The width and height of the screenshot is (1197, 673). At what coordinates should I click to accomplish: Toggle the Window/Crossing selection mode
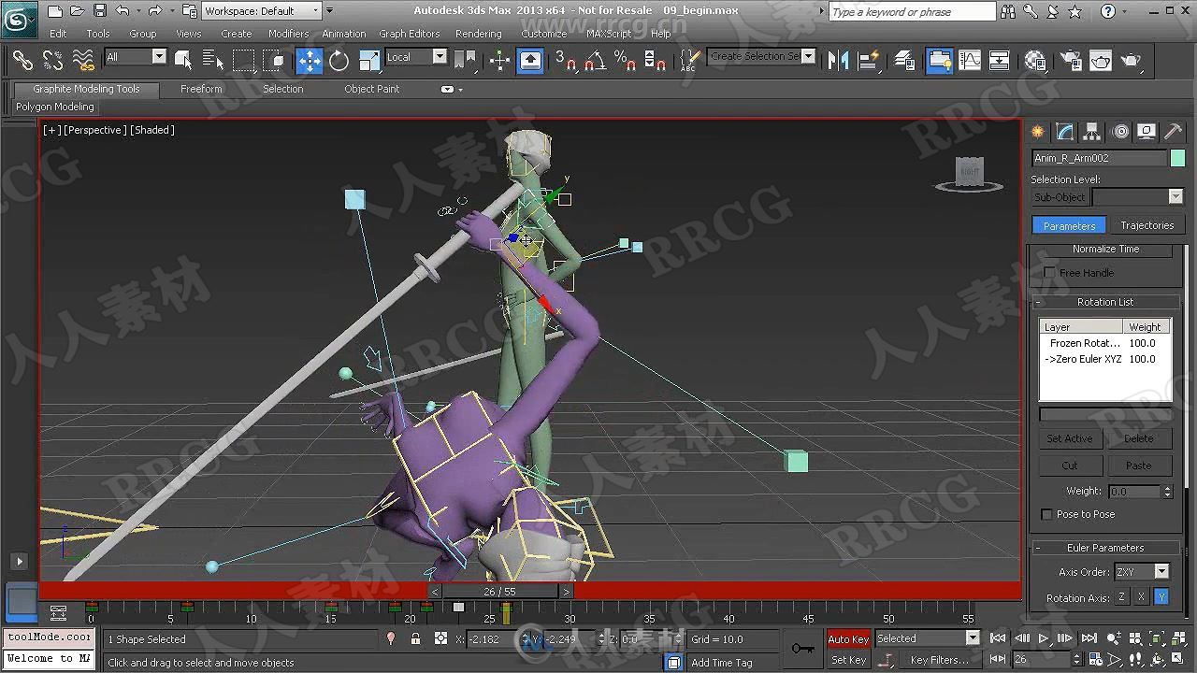point(275,61)
